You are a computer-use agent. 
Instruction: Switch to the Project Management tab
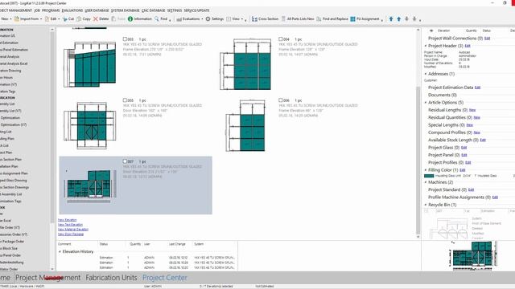[48, 278]
